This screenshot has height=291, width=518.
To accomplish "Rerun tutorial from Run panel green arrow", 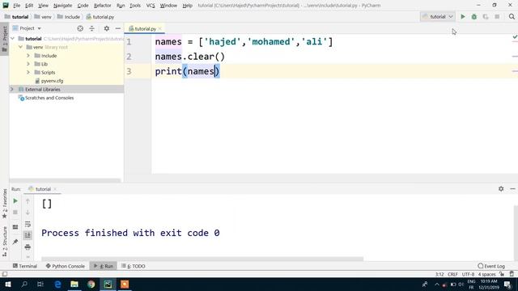I will (15, 201).
